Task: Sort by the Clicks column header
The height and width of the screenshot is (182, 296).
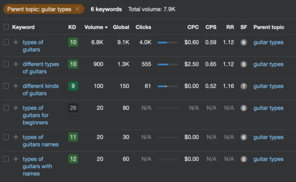Action: 144,27
